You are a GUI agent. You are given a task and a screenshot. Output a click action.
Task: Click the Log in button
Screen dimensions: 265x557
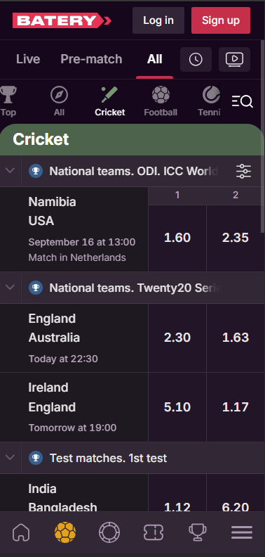[x=158, y=20]
